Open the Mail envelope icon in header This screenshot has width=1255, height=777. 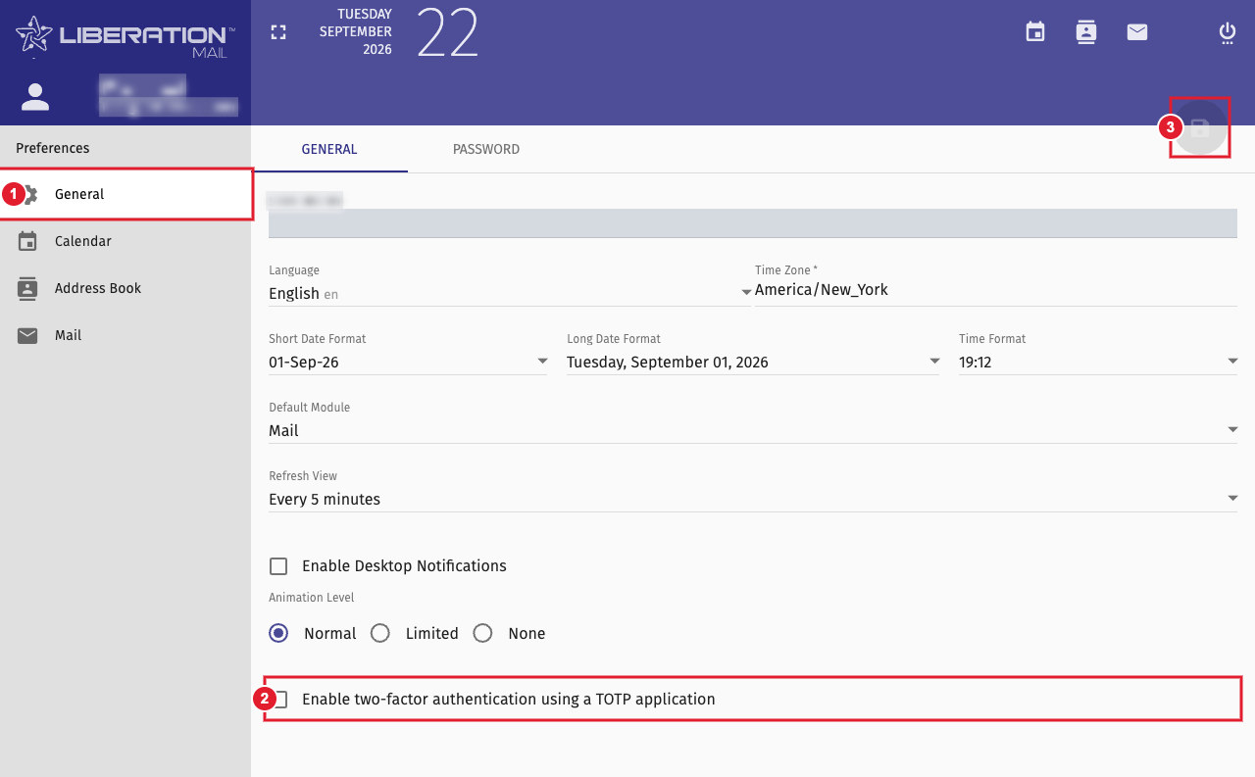click(x=1137, y=32)
